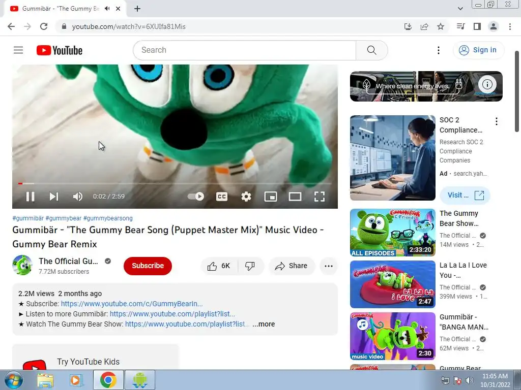Go to YouTube home via logo

coord(60,50)
